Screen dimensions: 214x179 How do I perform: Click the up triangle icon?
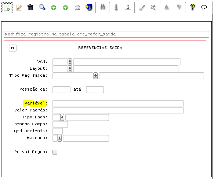pyautogui.click(x=167, y=7)
